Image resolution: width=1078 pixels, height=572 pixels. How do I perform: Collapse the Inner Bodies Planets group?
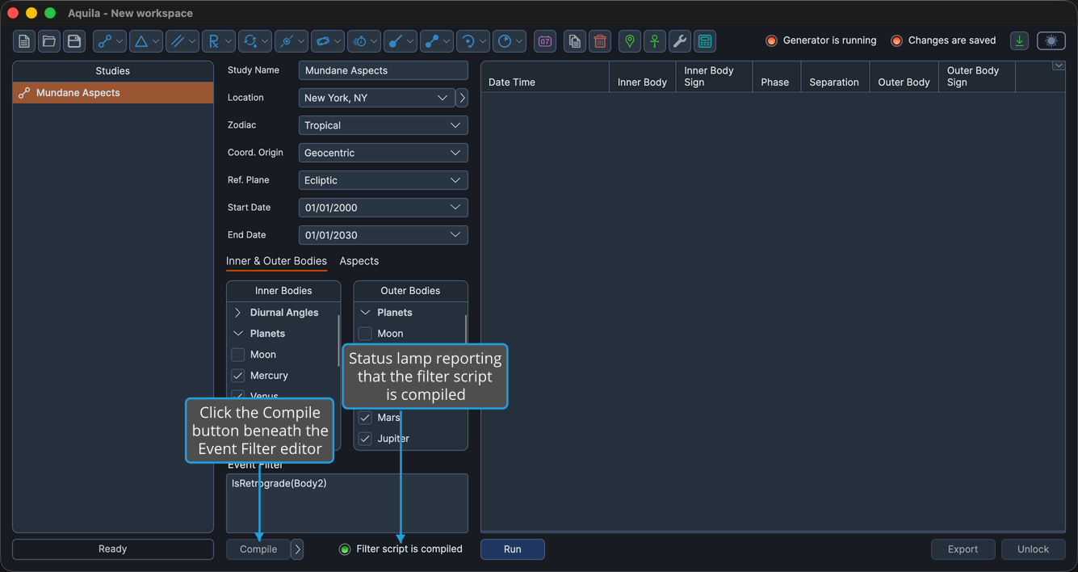pos(237,334)
